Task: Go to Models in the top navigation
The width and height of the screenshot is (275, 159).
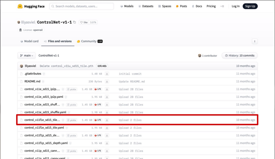Action: click(x=127, y=6)
